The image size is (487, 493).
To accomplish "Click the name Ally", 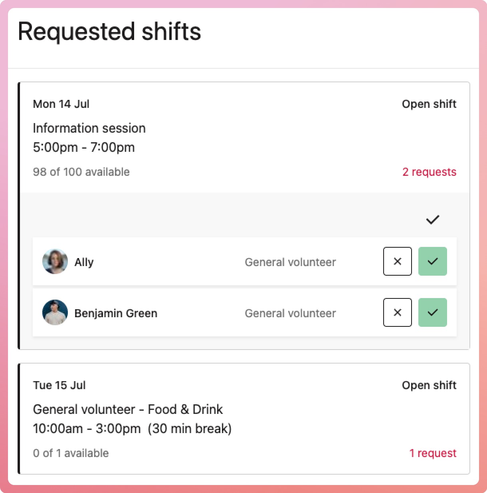I will 84,262.
